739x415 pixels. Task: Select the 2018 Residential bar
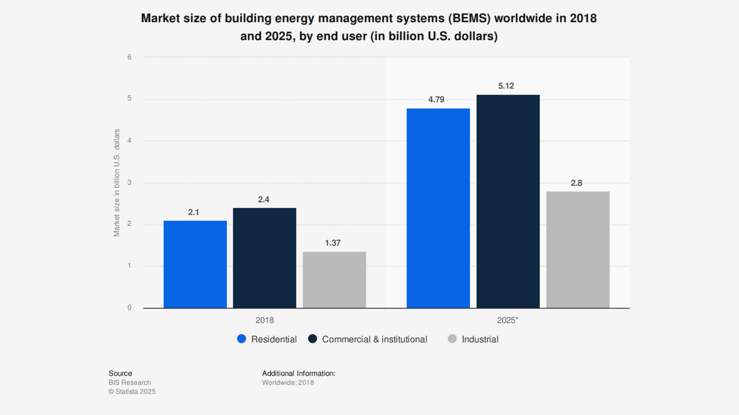195,264
